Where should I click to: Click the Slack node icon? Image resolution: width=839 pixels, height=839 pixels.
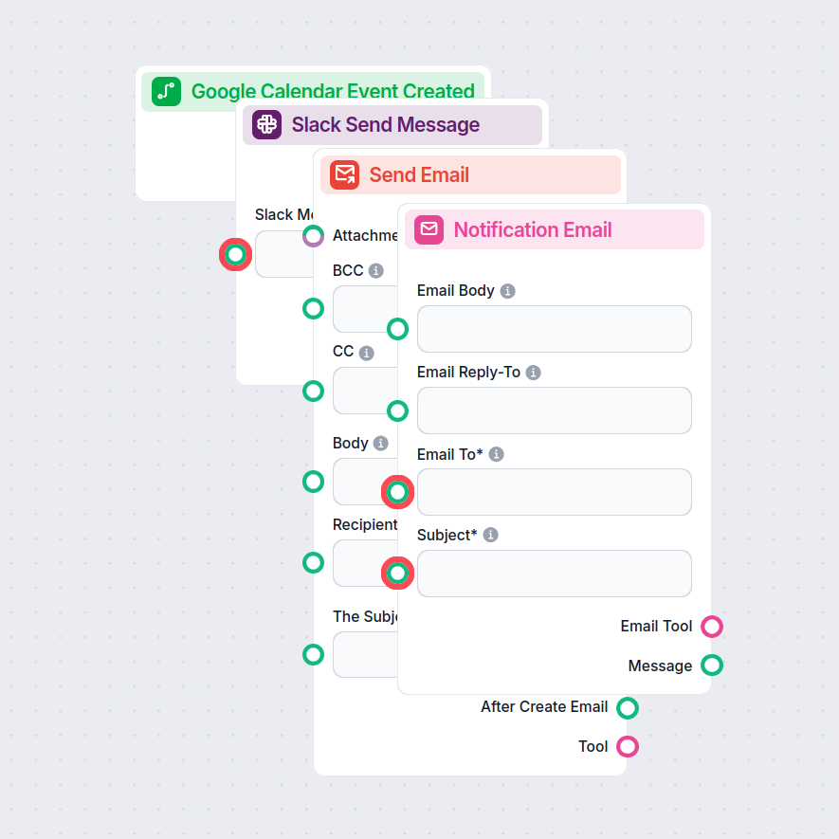click(x=264, y=124)
